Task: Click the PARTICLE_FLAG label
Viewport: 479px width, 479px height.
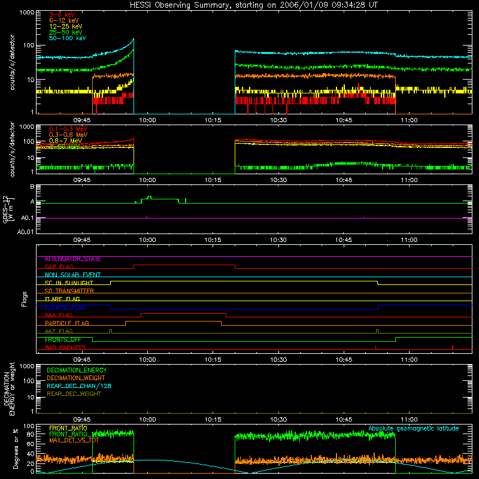Action: [67, 323]
